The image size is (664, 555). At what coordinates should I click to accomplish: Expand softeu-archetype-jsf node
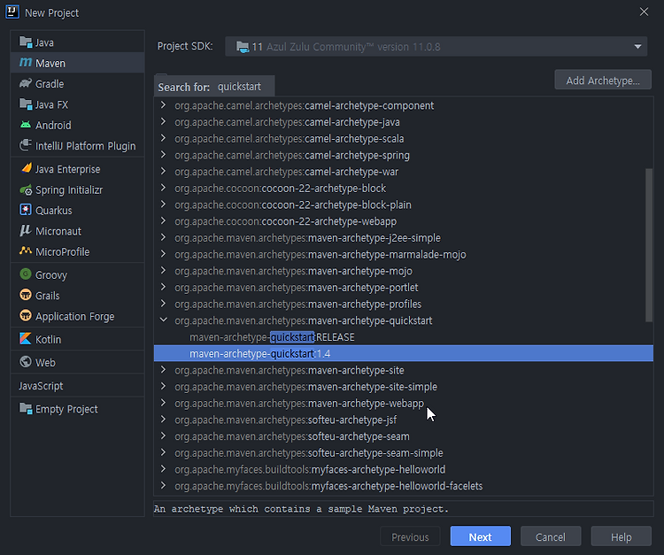[164, 419]
